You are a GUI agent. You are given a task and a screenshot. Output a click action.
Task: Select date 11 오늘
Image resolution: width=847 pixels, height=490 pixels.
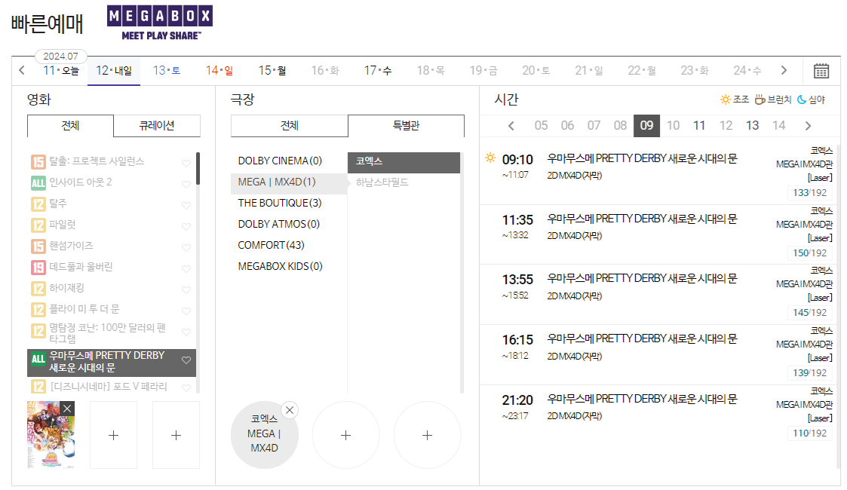(61, 71)
